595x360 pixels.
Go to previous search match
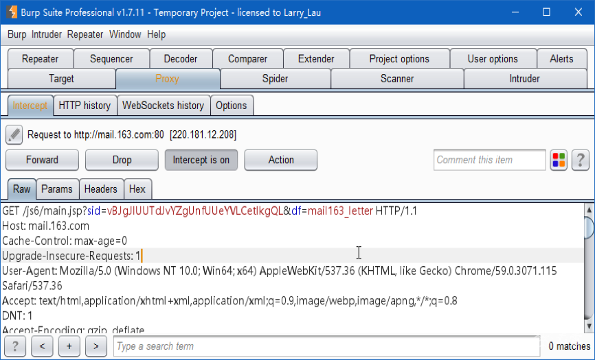pos(42,346)
